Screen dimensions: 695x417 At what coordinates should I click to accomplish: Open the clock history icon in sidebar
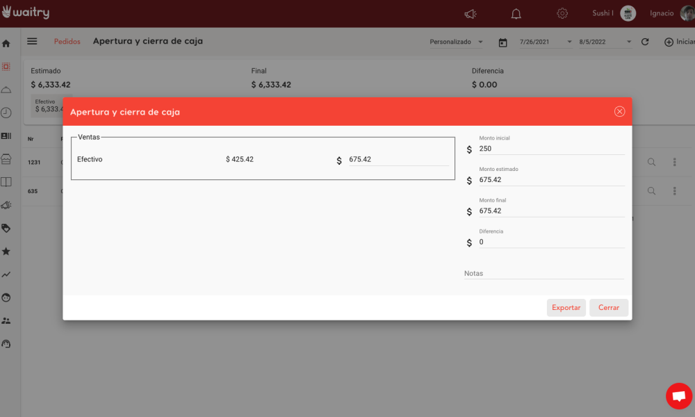pyautogui.click(x=6, y=113)
